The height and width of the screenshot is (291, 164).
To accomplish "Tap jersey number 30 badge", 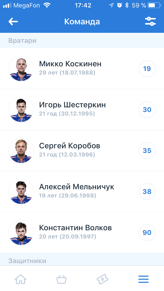I will (x=147, y=110).
